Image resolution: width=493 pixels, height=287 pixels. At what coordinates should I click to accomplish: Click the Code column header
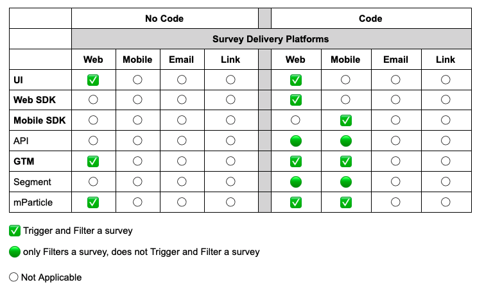tap(370, 19)
